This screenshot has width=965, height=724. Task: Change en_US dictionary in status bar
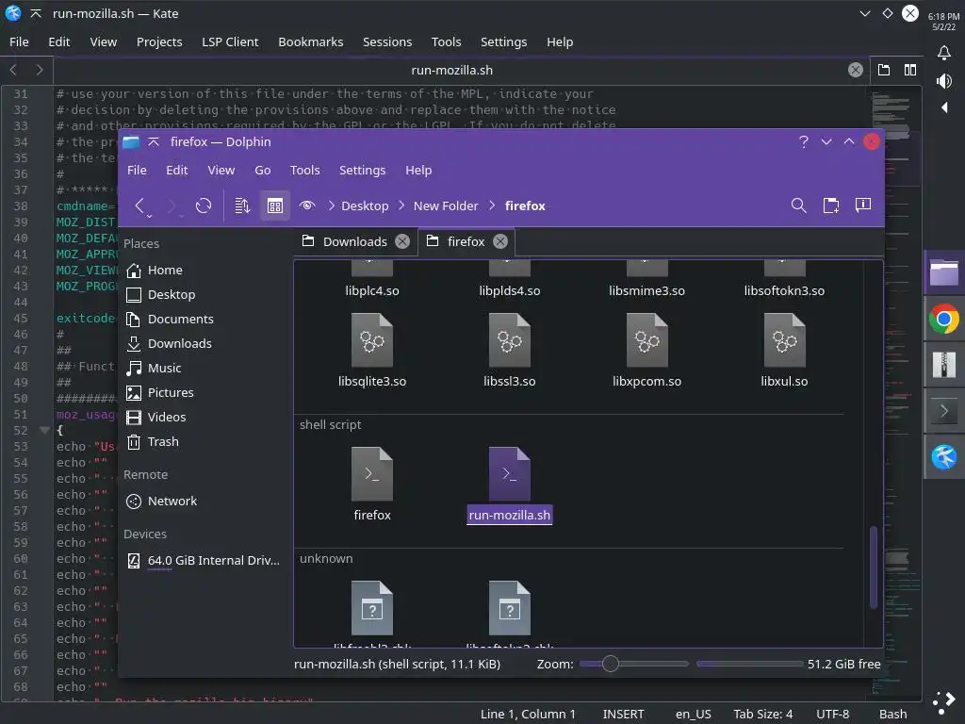point(694,715)
